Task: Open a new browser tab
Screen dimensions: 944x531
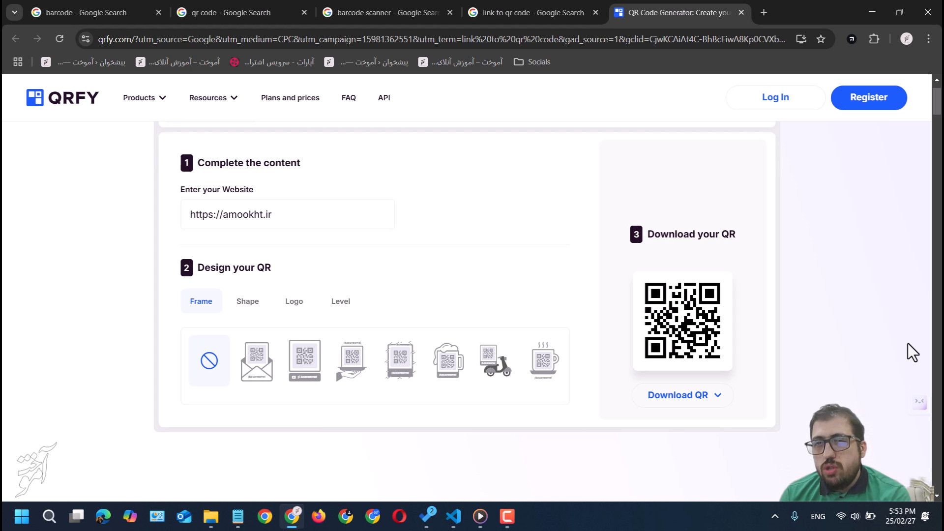Action: pyautogui.click(x=764, y=12)
